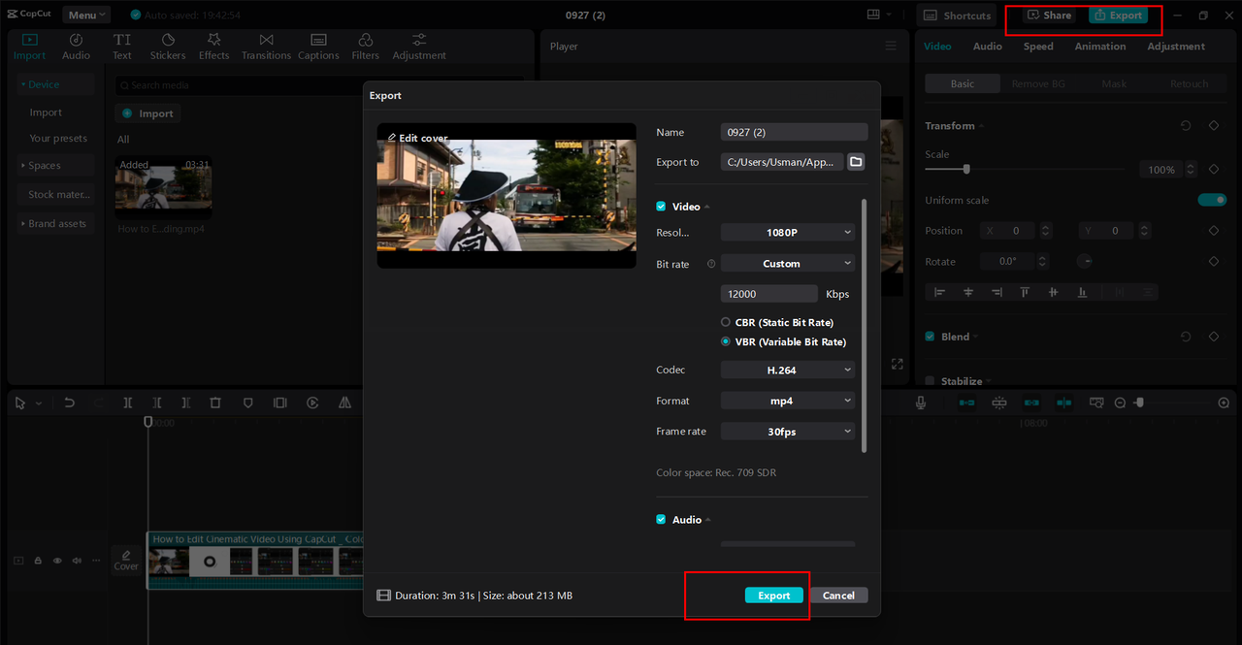The width and height of the screenshot is (1242, 645).
Task: Click the Bit rate info icon
Action: [711, 264]
